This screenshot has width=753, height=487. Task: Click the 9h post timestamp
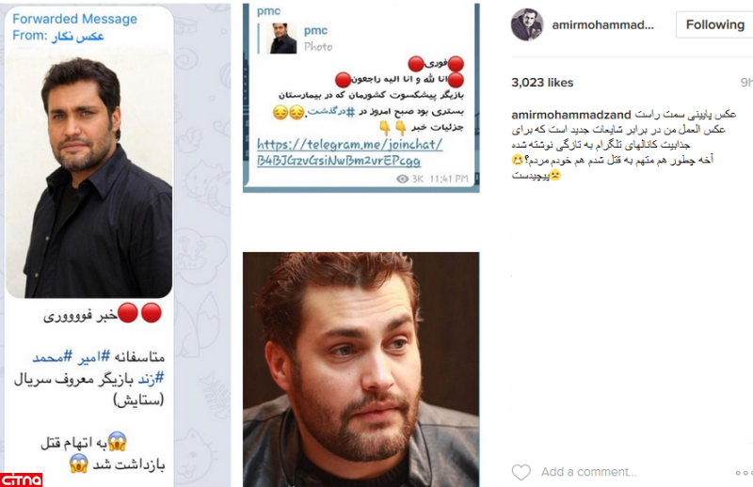click(746, 83)
